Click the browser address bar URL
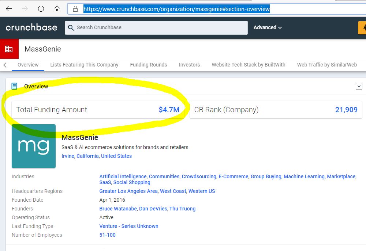366x251 pixels. point(176,9)
